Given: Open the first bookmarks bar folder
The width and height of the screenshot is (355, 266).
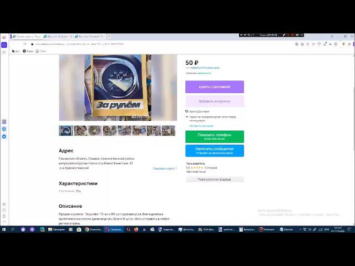Looking at the screenshot, I should point(16,51).
